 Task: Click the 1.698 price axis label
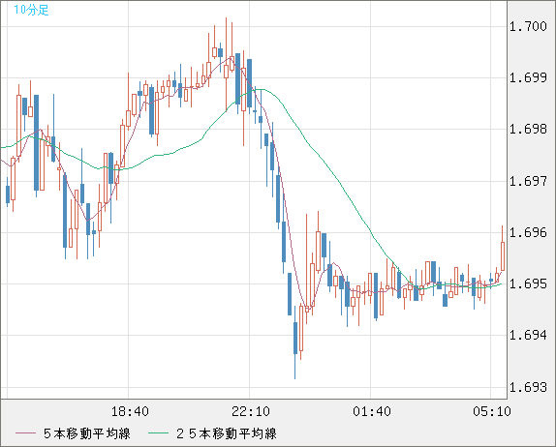click(528, 129)
